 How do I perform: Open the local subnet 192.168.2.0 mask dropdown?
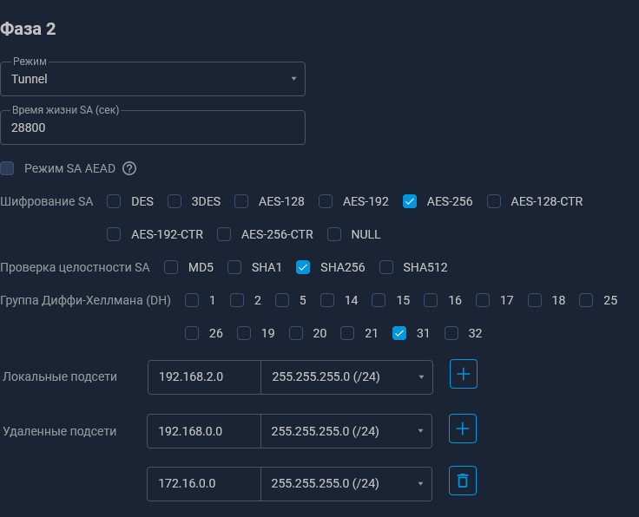click(x=346, y=377)
